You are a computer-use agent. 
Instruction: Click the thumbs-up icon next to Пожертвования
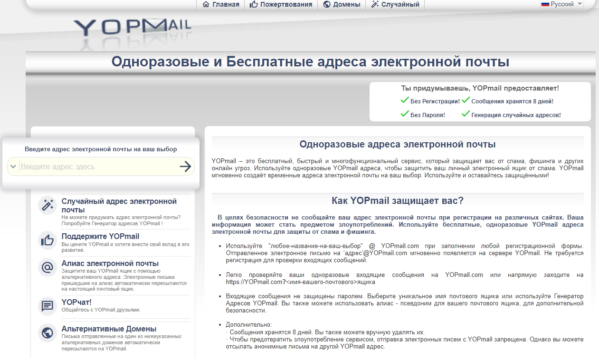click(x=254, y=4)
